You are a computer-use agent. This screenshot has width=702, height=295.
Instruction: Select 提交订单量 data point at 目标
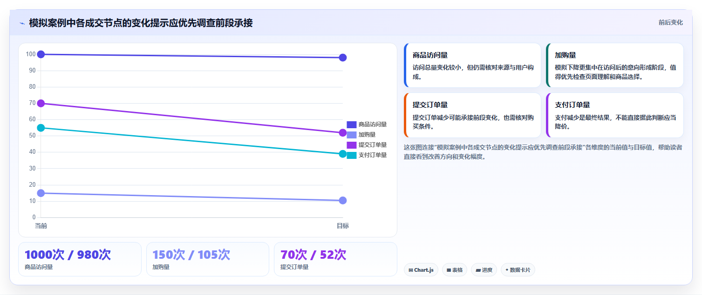pos(343,133)
